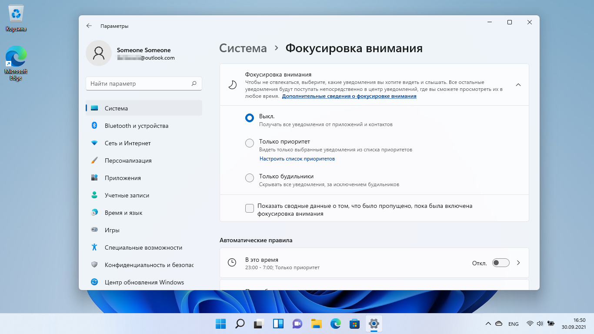Click the moon icon of Фокусировка внимания

coord(232,85)
